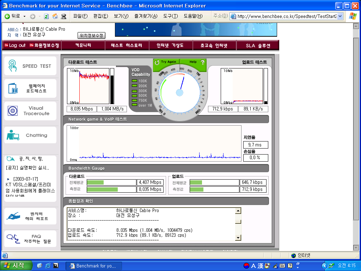The height and width of the screenshot is (271, 361).
Task: Click the 인터넷 security zone indicator
Action: (301, 255)
